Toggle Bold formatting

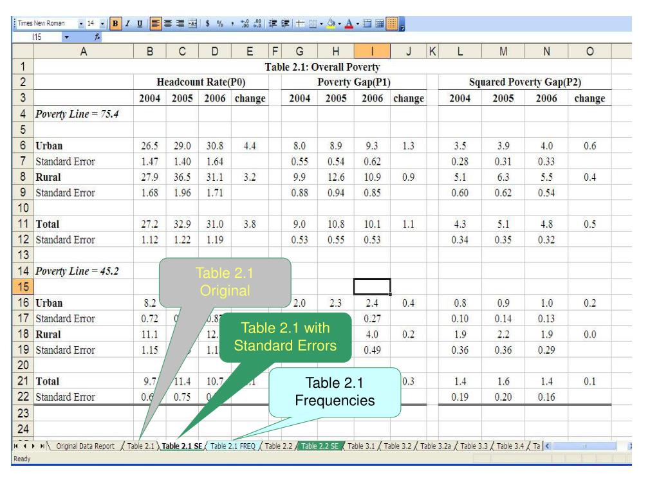pyautogui.click(x=115, y=24)
